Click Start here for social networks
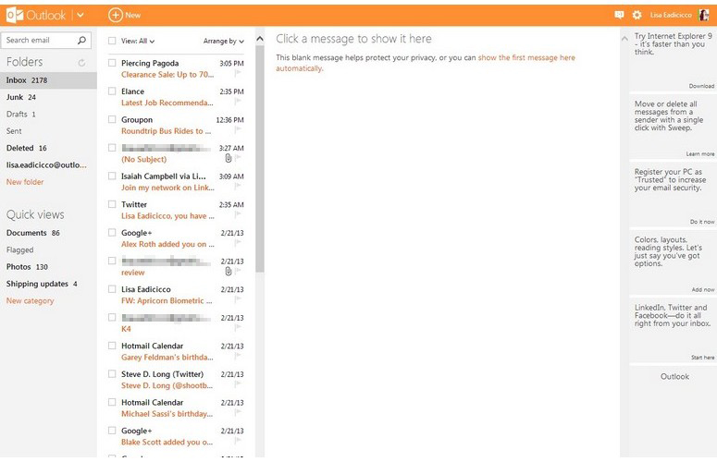This screenshot has height=462, width=717. [703, 358]
